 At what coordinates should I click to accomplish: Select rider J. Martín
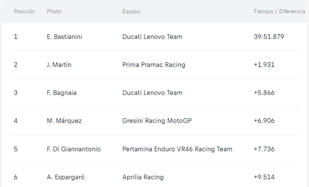pos(59,65)
